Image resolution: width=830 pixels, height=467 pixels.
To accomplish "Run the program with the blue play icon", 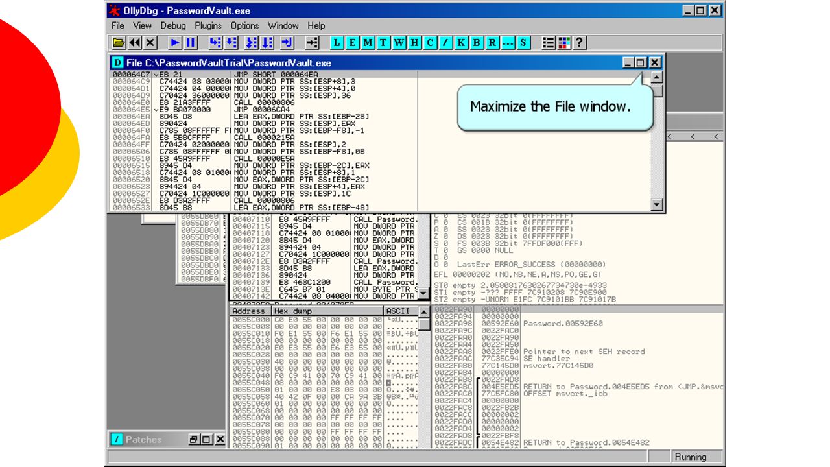I will point(175,42).
